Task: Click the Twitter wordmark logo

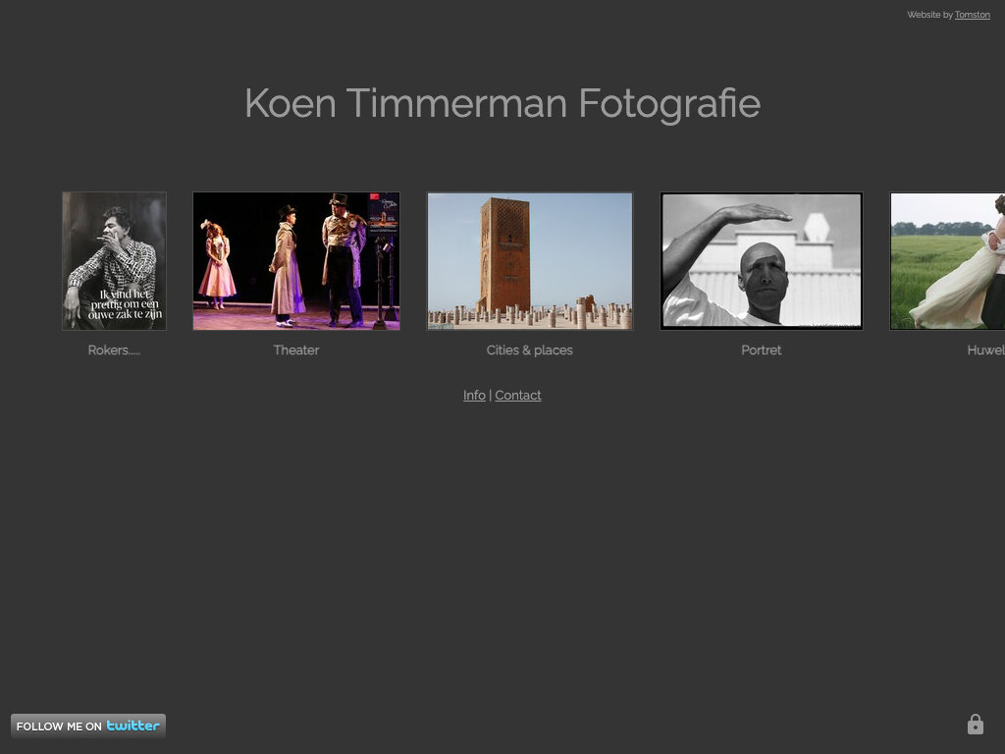Action: click(132, 726)
